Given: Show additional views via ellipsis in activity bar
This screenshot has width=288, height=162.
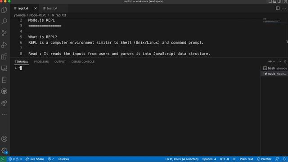Looking at the screenshot, I should coord(4,114).
